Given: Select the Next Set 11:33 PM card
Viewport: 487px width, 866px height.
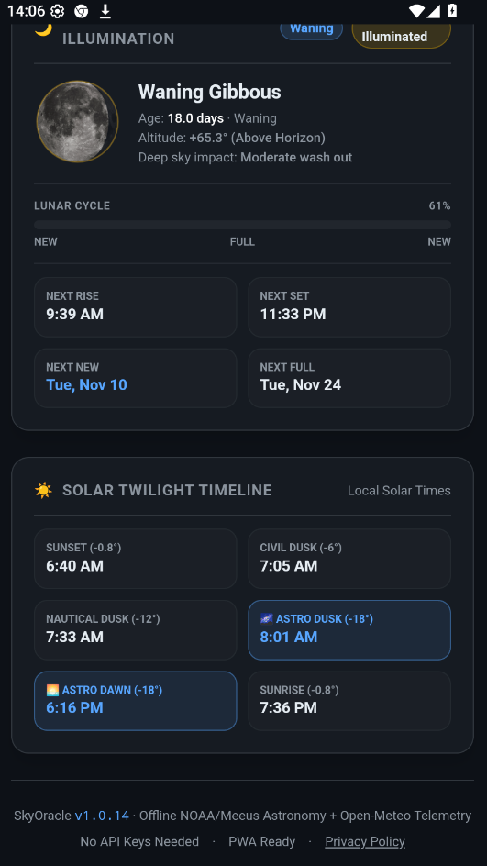Looking at the screenshot, I should click(x=349, y=307).
